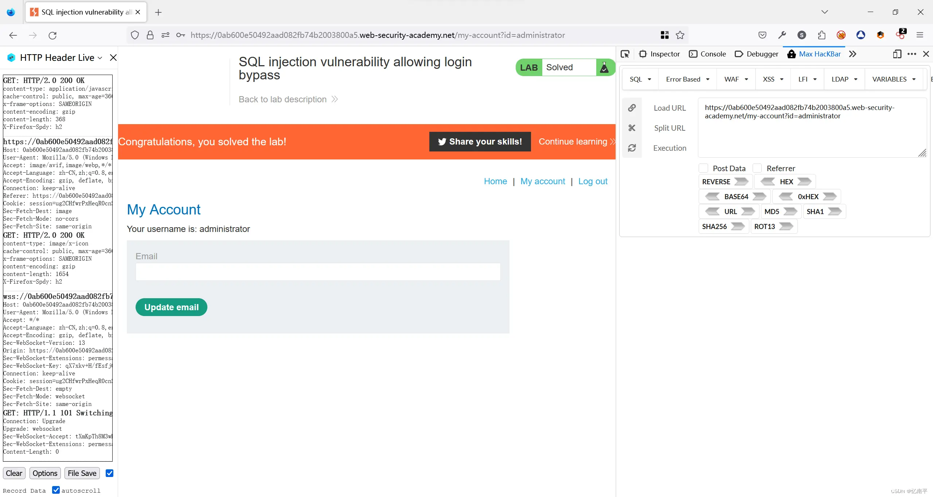Close the developer tools panel
Screen dimensions: 933x497
pyautogui.click(x=926, y=54)
